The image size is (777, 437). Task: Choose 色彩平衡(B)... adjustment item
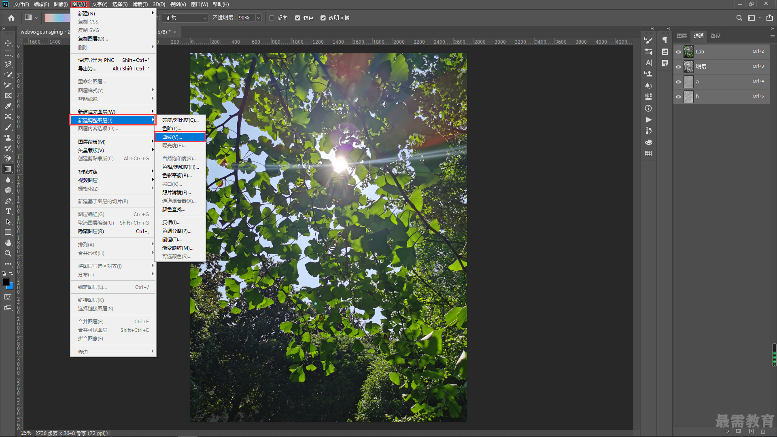point(180,175)
